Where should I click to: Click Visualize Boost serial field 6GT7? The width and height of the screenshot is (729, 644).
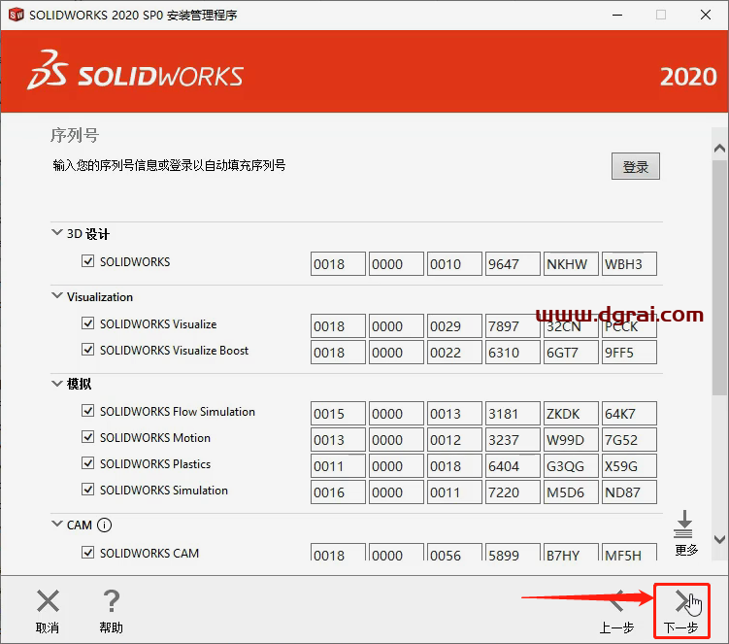(x=571, y=353)
